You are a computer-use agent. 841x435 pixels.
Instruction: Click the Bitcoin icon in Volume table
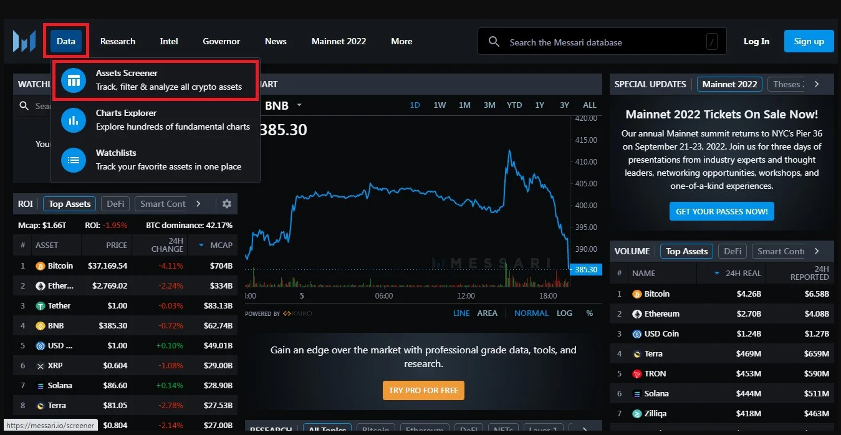pos(637,294)
